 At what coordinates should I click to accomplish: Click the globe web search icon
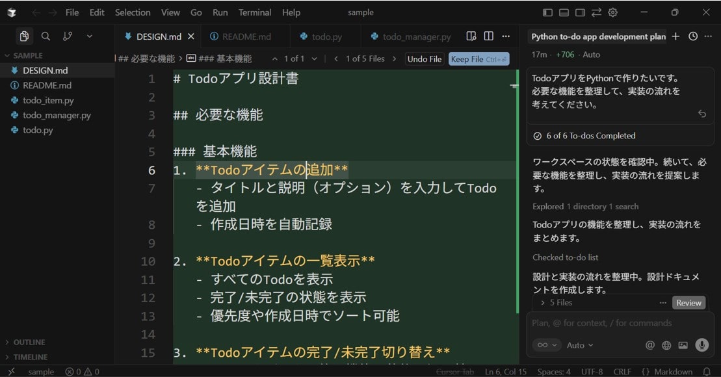(666, 345)
